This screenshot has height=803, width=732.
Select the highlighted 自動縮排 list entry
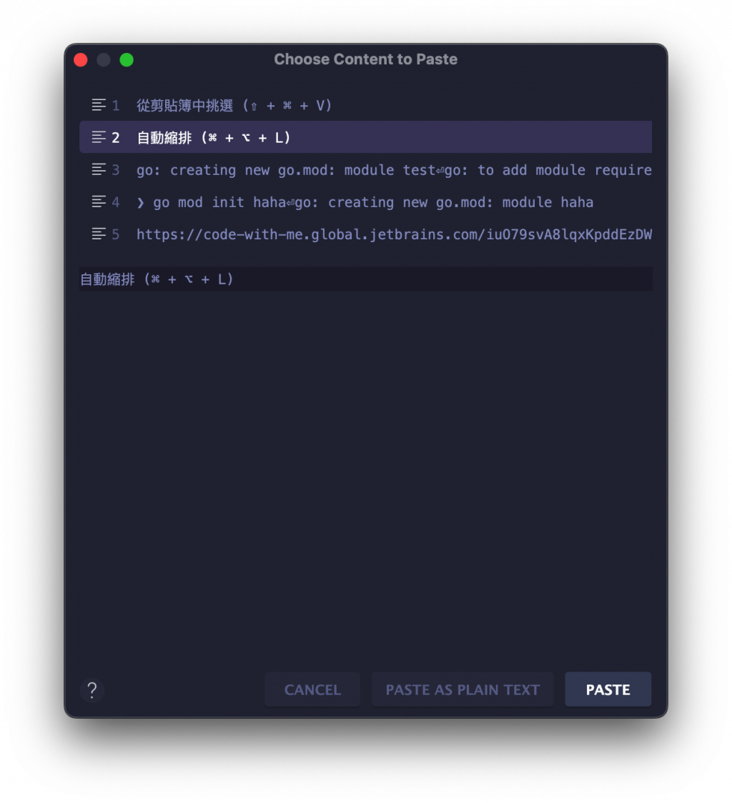click(214, 138)
